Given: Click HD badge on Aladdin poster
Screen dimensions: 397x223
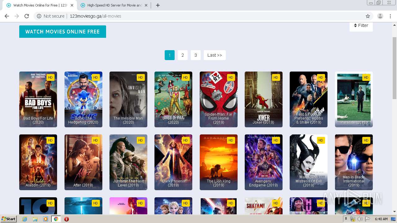Looking at the screenshot, I should tap(50, 140).
